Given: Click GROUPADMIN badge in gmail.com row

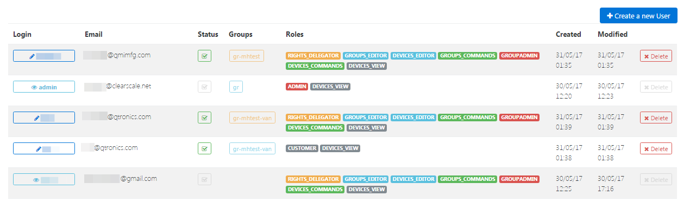Looking at the screenshot, I should pos(519,179).
